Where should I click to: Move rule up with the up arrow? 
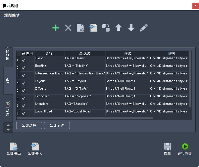pyautogui.click(x=119, y=28)
